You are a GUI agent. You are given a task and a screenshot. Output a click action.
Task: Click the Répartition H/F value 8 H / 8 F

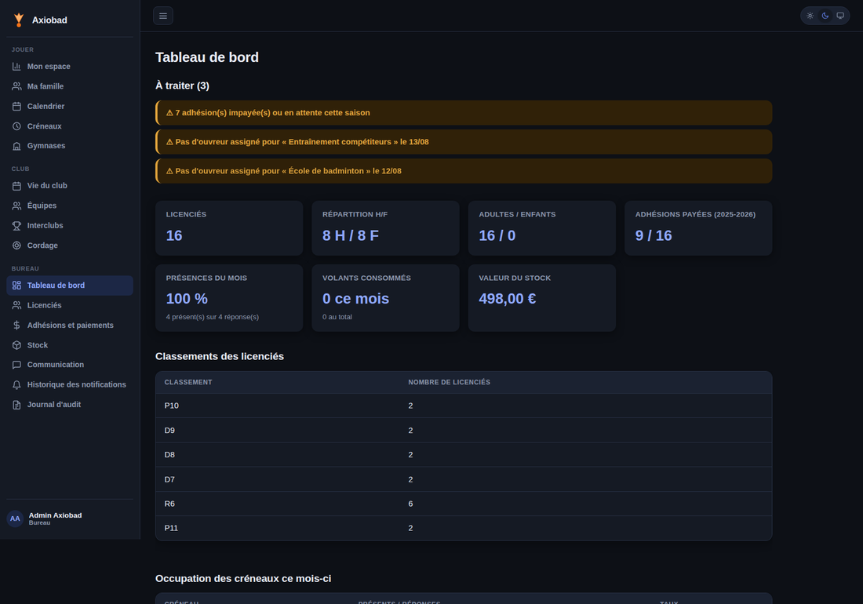[351, 236]
